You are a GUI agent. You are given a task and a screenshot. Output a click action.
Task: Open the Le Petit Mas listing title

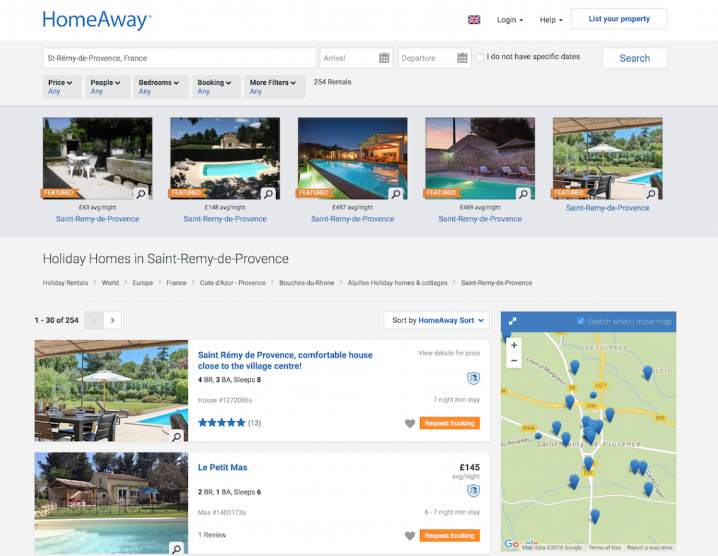point(222,467)
